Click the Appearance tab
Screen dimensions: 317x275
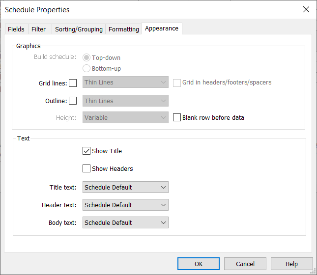pos(161,28)
